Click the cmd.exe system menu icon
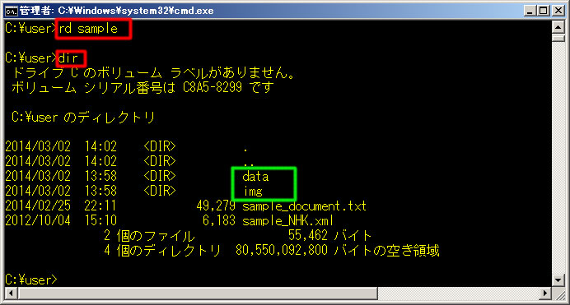 11,11
